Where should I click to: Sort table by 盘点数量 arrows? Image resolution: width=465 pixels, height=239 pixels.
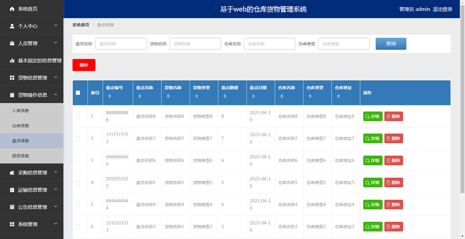coord(225,96)
